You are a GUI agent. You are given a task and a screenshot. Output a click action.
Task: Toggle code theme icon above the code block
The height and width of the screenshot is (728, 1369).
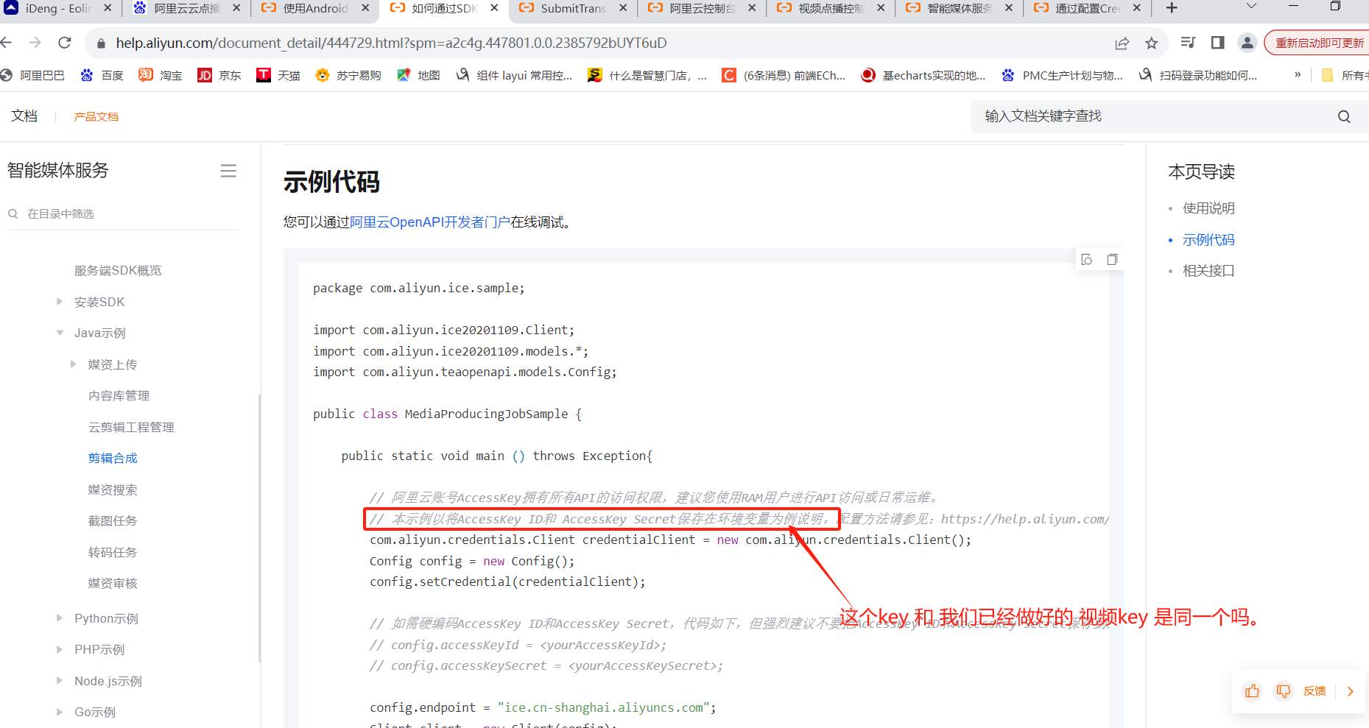pos(1087,259)
